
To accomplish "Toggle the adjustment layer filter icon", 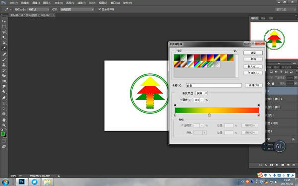I will point(276,72).
